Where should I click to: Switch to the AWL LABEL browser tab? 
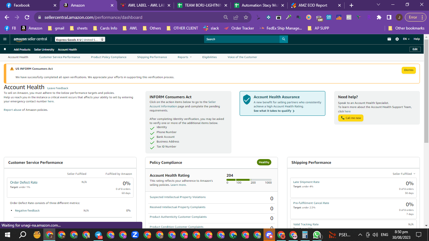146,5
